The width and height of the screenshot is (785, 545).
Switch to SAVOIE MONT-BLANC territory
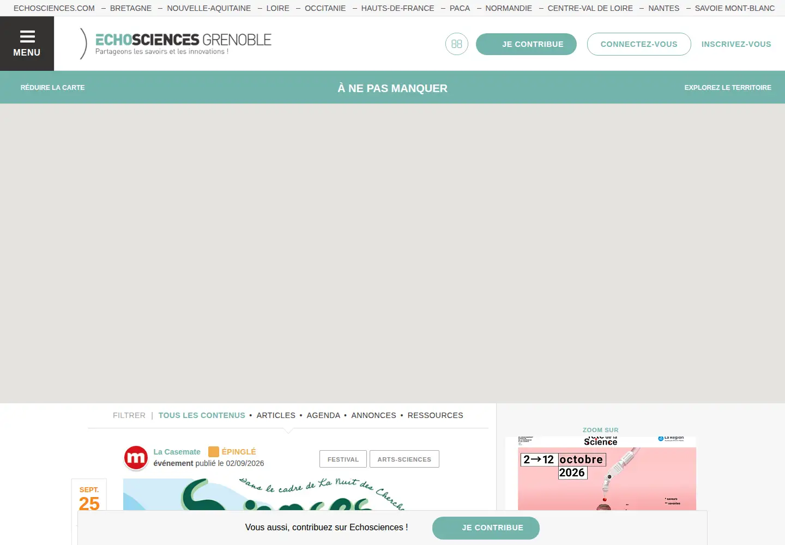734,8
